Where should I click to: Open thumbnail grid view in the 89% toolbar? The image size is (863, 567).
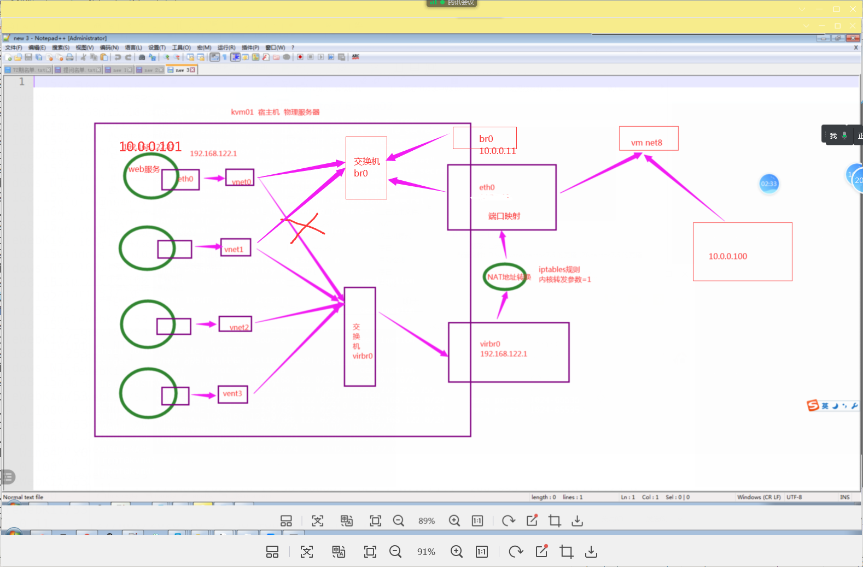pyautogui.click(x=286, y=521)
